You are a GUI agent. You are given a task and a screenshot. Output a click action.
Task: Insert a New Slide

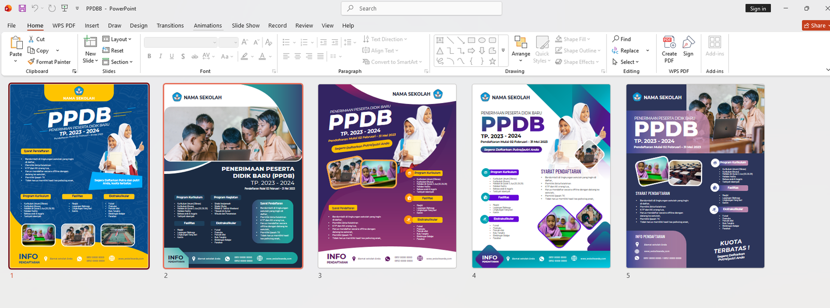(x=90, y=42)
